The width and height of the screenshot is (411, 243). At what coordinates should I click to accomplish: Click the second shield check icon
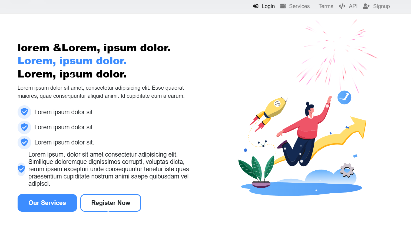click(24, 127)
